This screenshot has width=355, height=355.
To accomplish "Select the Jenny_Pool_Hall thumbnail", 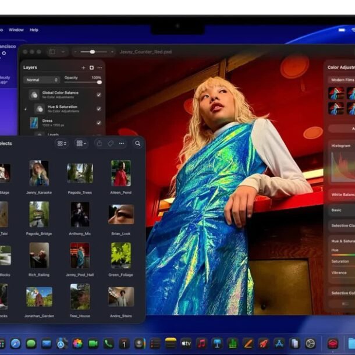I will (80, 255).
